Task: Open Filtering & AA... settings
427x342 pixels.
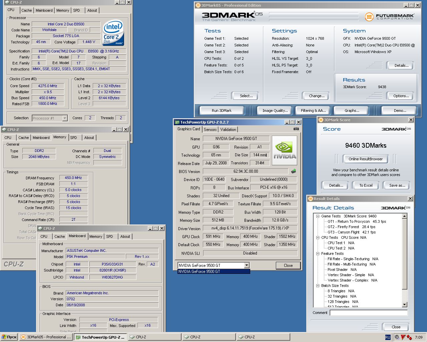Action: 313,111
